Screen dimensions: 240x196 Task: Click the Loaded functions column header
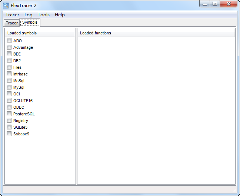click(156, 33)
